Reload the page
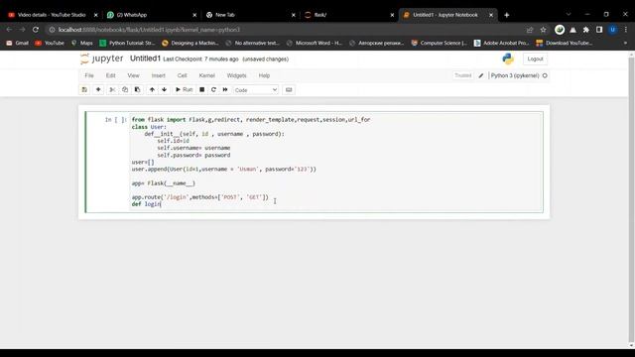The width and height of the screenshot is (635, 357). [36, 30]
